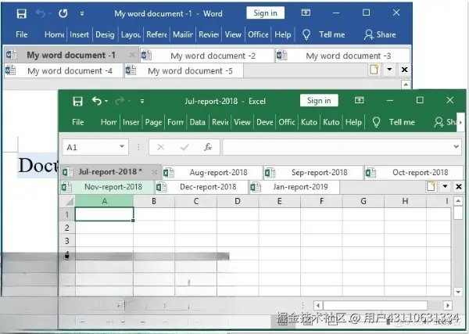Open the Formulas tab in Excel
The width and height of the screenshot is (469, 334).
point(176,122)
